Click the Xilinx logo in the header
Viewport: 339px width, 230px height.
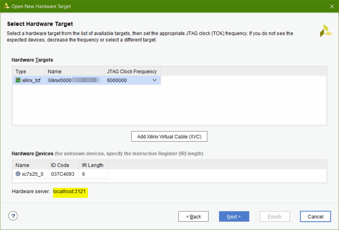326,31
